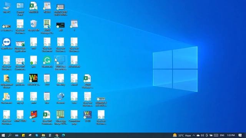Viewport: 246px width, 138px height.
Task: Select the Meeting text file icon
Action: 61,80
